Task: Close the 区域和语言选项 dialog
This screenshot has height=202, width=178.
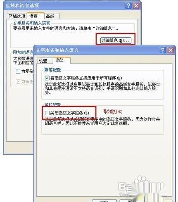Action: pyautogui.click(x=136, y=6)
